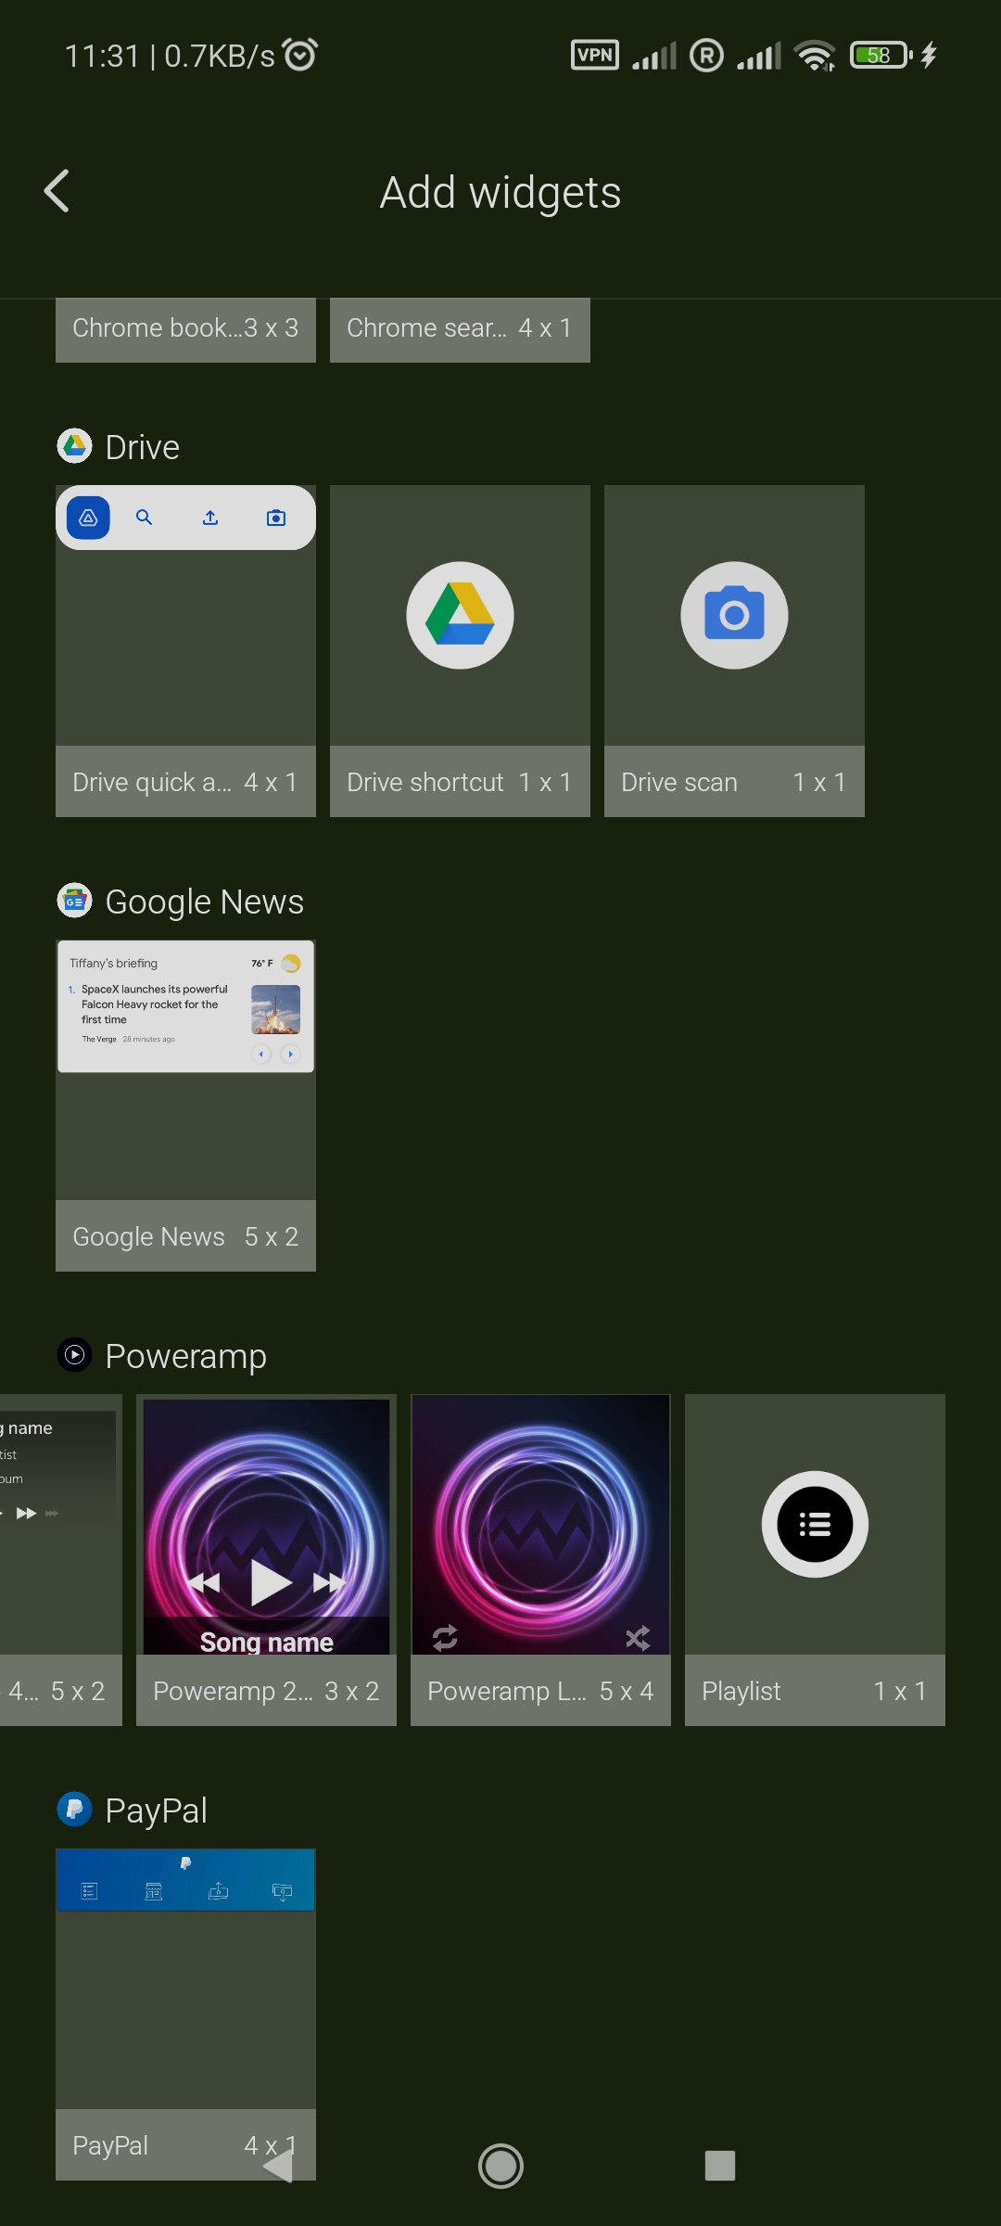Image resolution: width=1001 pixels, height=2226 pixels.
Task: Tap the Poweramp app icon in header
Action: point(74,1355)
